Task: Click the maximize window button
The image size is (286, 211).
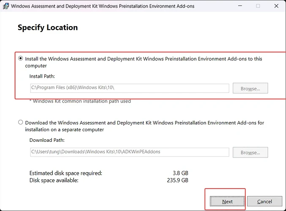Action: click(x=258, y=6)
